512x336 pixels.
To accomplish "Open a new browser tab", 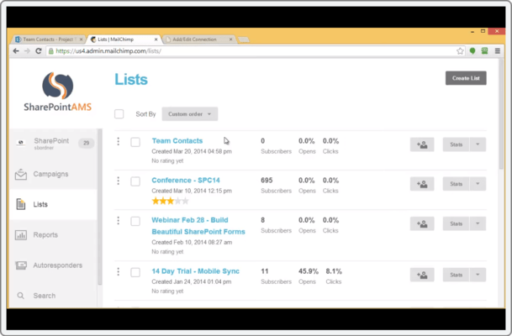I will tap(244, 39).
